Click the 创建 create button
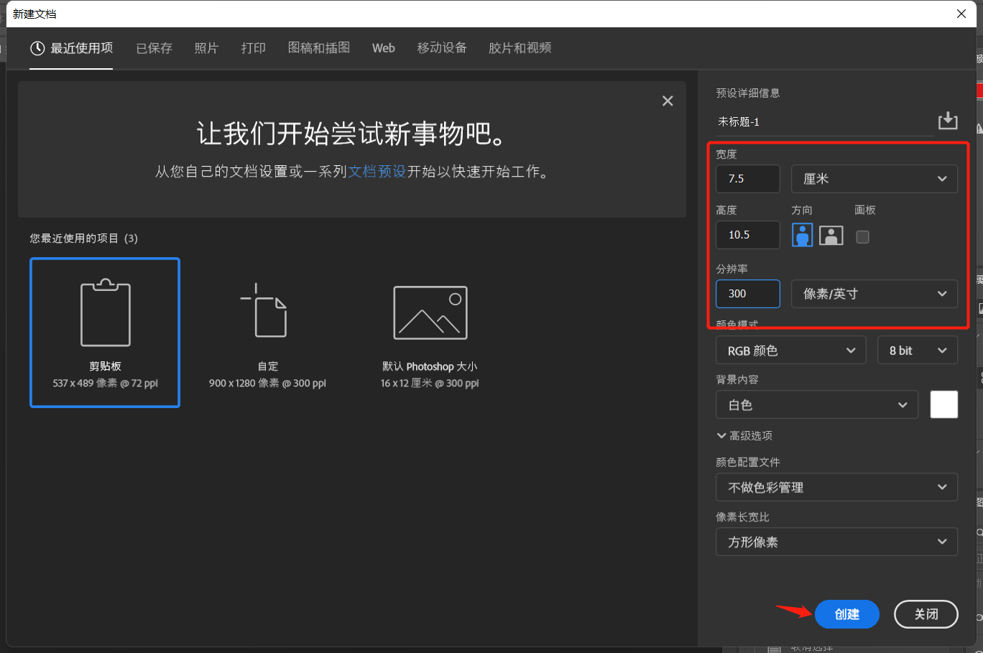This screenshot has height=653, width=983. 846,614
